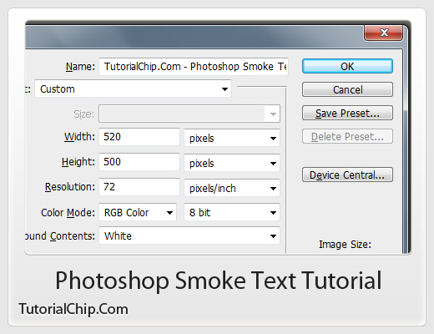Click the Photoshop Smoke Text Tutorial caption
The height and width of the screenshot is (334, 434).
[219, 281]
